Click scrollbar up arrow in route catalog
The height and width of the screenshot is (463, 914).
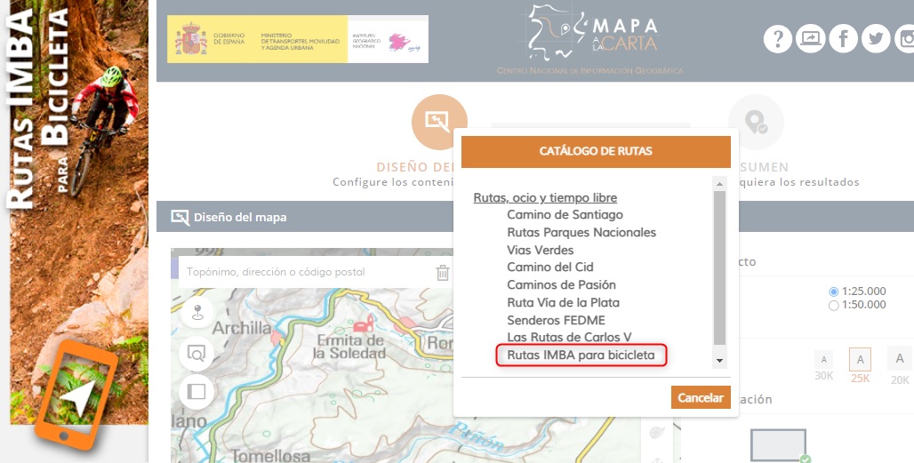[720, 183]
